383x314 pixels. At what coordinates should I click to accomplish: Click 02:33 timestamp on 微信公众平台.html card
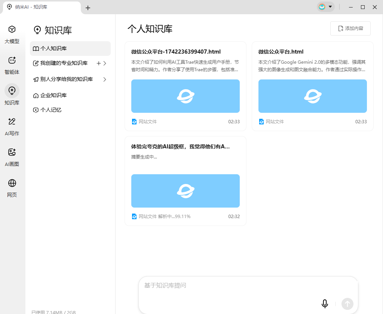tap(361, 122)
